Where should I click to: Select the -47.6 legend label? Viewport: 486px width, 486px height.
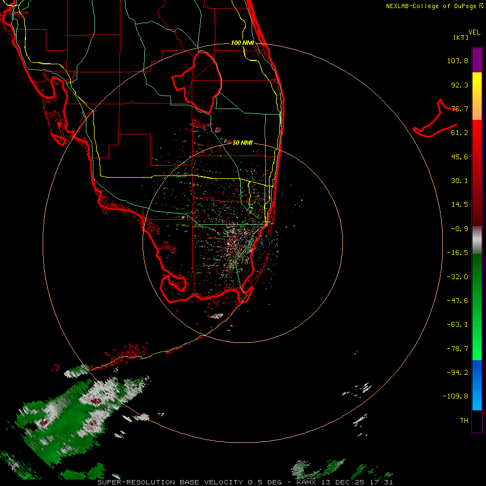[457, 301]
